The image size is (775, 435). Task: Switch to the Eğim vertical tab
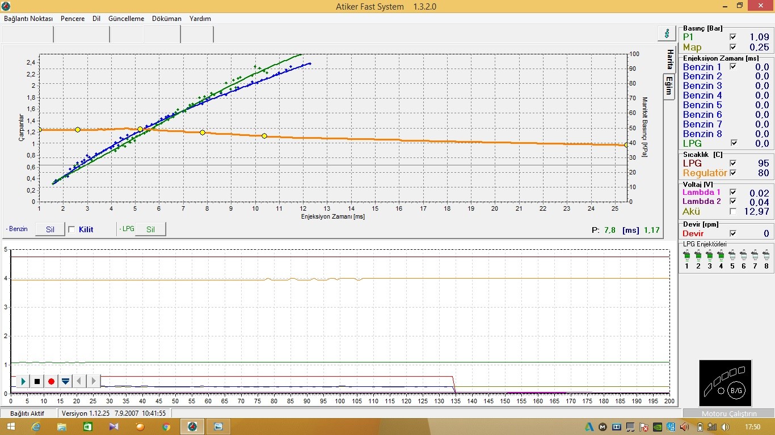[669, 87]
